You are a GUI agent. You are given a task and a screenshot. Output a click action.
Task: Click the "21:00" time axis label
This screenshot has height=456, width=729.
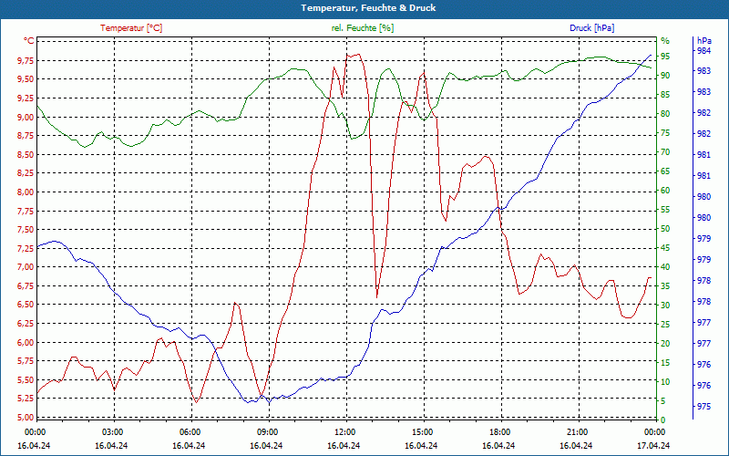click(578, 431)
